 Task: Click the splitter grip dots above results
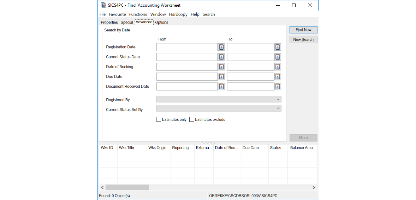[208, 143]
